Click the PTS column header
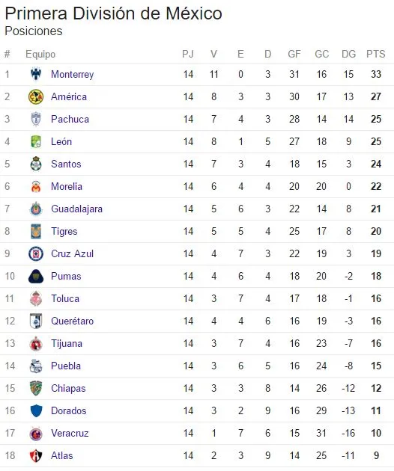This screenshot has height=471, width=394. (375, 54)
